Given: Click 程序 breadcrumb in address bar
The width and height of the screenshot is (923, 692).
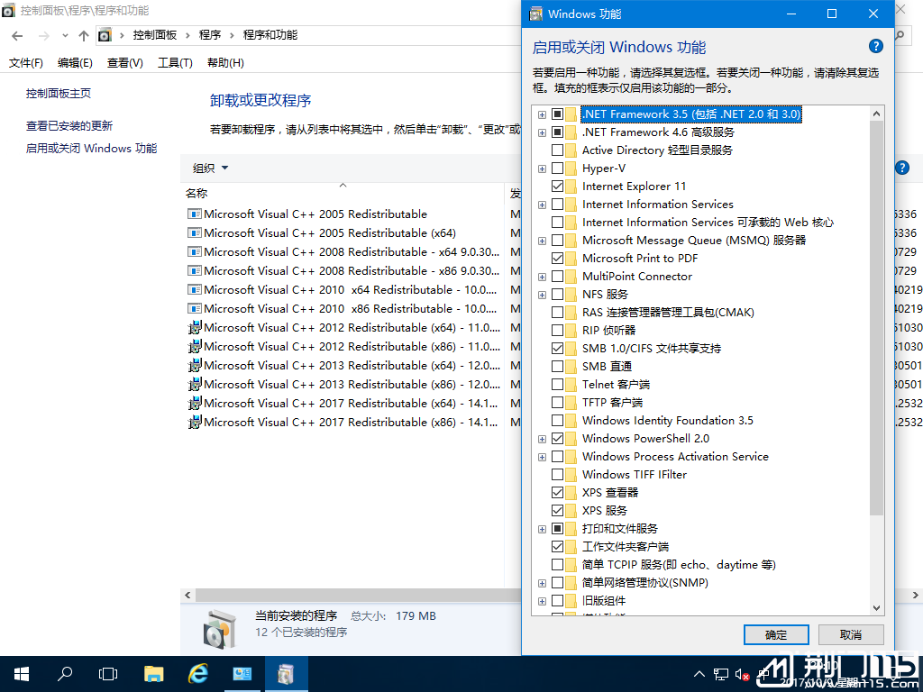Looking at the screenshot, I should tap(209, 35).
